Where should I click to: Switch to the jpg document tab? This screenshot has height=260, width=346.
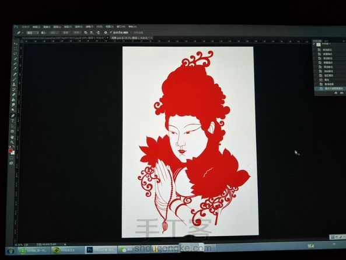[x=65, y=38]
